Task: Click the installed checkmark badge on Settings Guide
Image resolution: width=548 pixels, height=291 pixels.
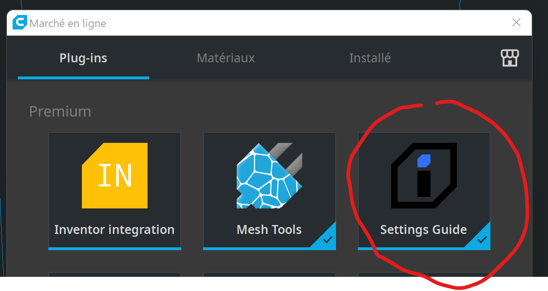Action: click(x=482, y=240)
